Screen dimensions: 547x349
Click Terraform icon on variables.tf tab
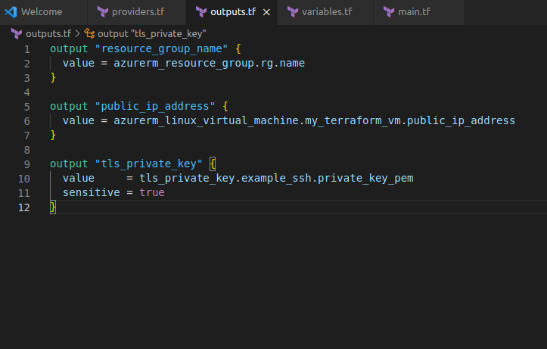pyautogui.click(x=292, y=12)
